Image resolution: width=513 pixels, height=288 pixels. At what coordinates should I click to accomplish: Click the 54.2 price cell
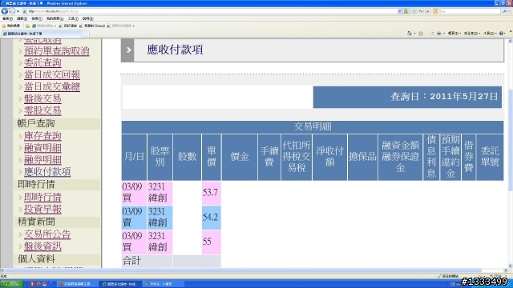[x=212, y=218]
